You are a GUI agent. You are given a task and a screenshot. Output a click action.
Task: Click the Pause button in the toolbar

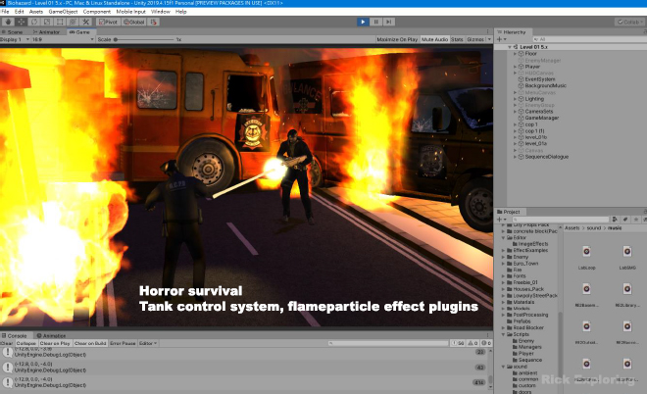tap(377, 21)
